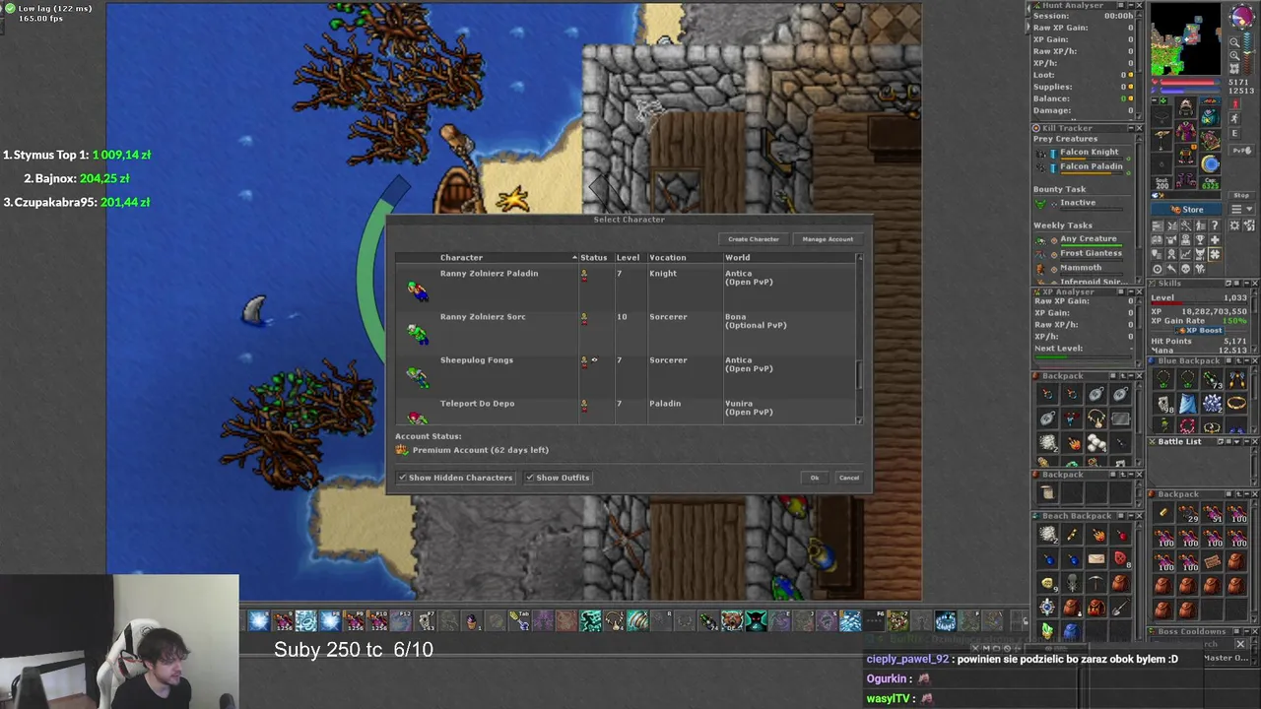The height and width of the screenshot is (709, 1261).
Task: Select Falcon Paladin prey creature
Action: [x=1091, y=166]
